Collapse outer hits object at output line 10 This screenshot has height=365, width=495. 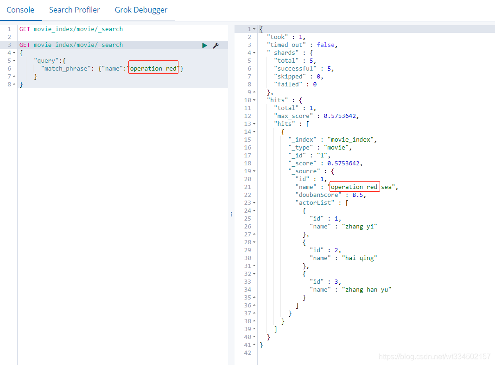[254, 100]
